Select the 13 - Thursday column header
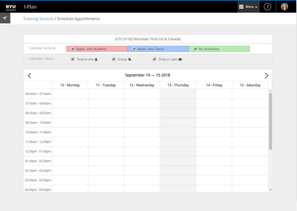The width and height of the screenshot is (297, 211). (178, 85)
